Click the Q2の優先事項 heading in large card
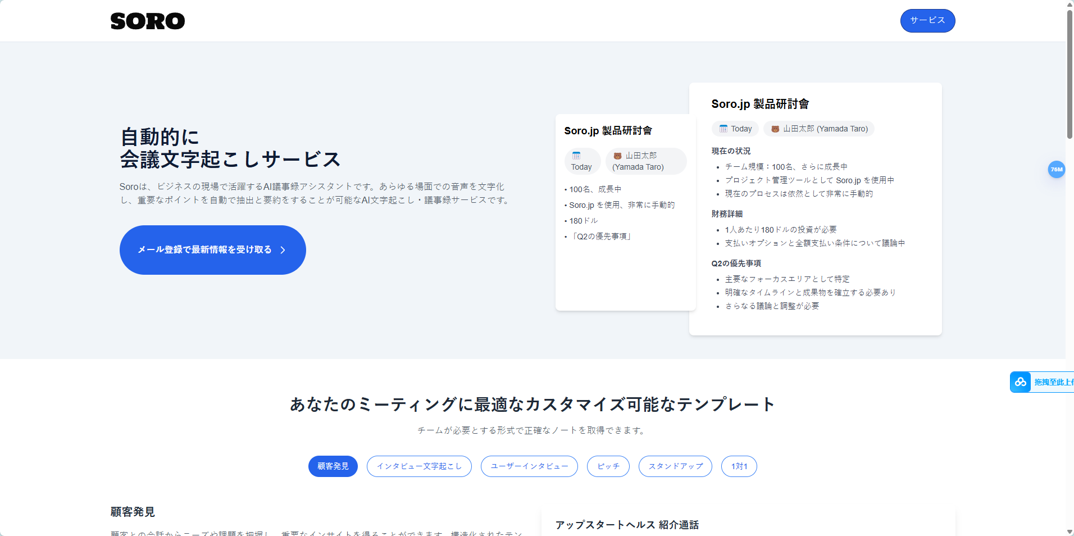 coord(736,264)
